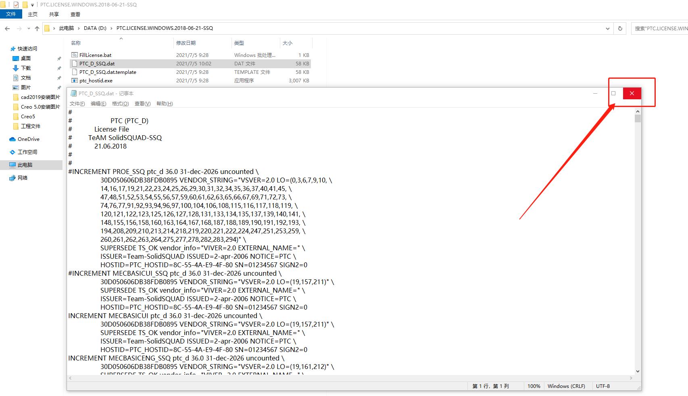
Task: Click the UTF-8 encoding status bar entry
Action: (x=603, y=386)
